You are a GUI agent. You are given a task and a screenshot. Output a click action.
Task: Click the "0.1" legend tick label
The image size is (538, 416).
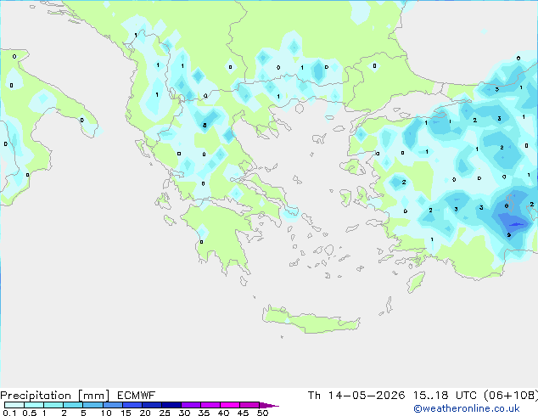click(9, 413)
